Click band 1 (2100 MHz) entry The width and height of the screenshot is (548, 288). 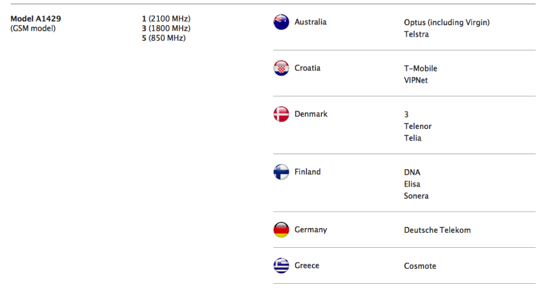coord(166,19)
